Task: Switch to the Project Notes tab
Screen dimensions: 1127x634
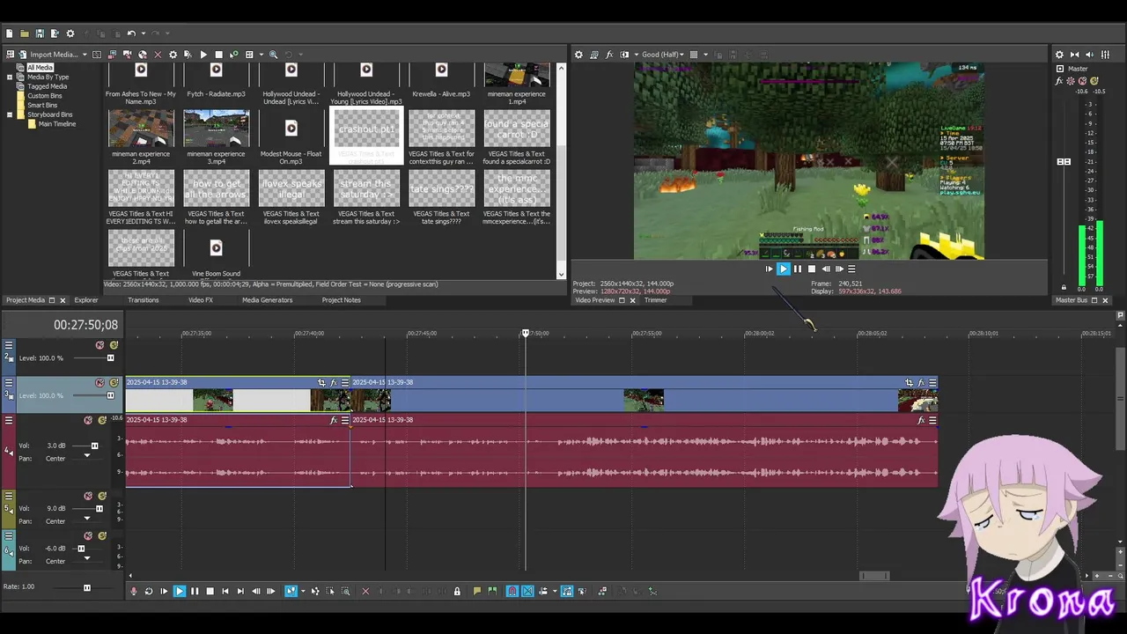Action: click(342, 300)
